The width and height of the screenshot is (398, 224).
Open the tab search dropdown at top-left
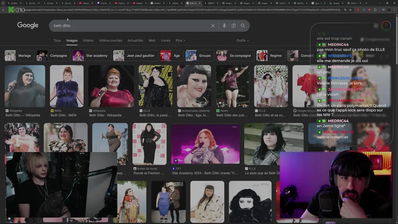tap(3, 3)
